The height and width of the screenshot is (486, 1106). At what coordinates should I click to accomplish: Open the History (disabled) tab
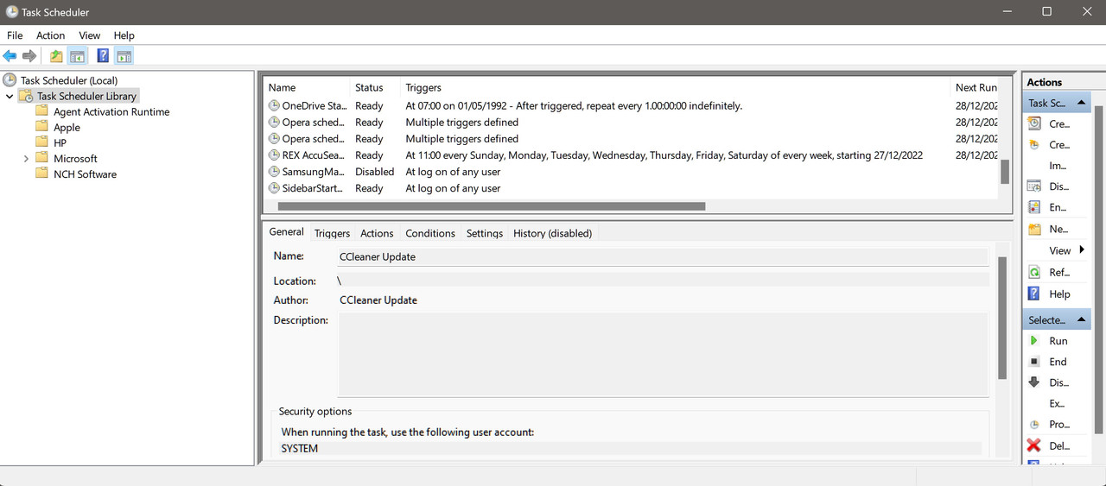(552, 233)
